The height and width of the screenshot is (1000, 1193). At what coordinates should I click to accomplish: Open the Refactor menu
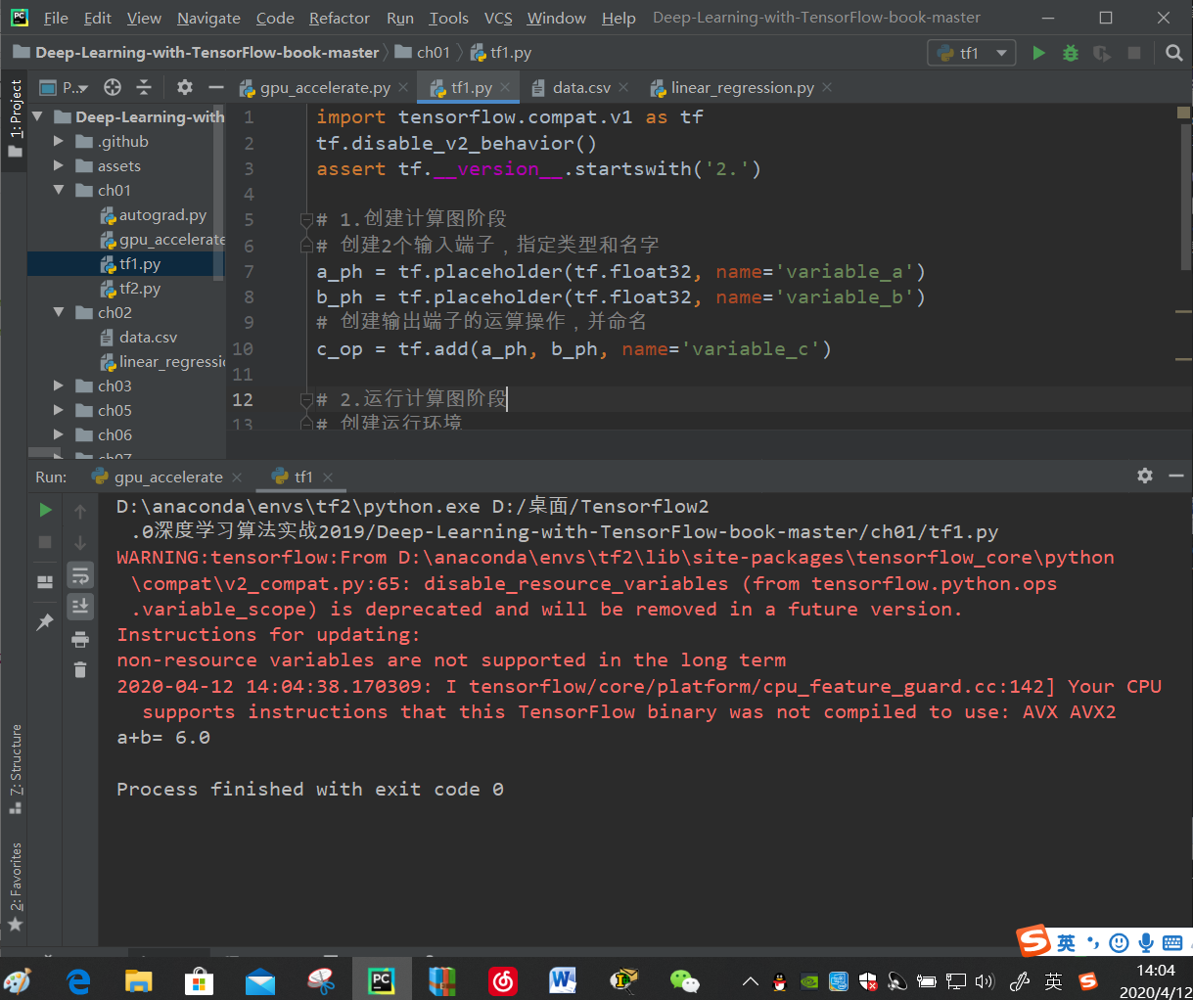pos(339,18)
